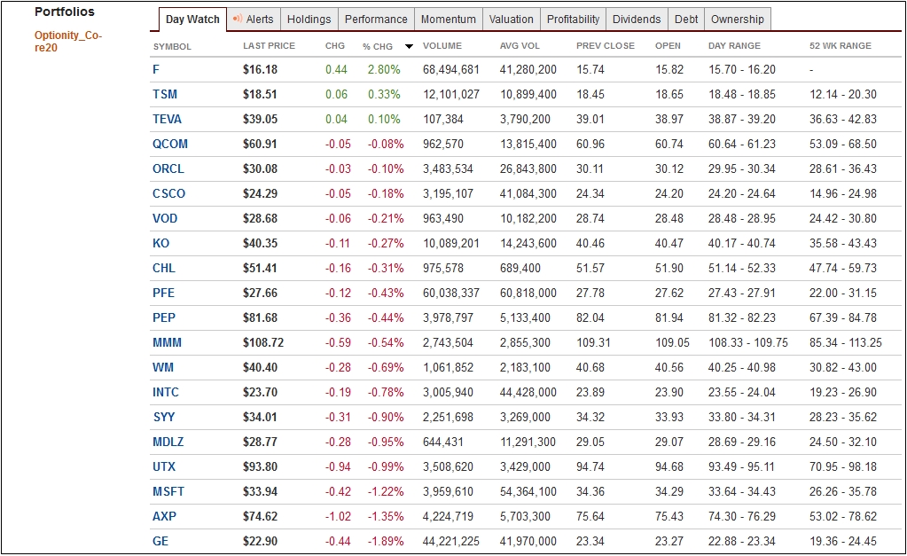Click the 68,494,681 volume cell
907x556 pixels.
(x=451, y=69)
